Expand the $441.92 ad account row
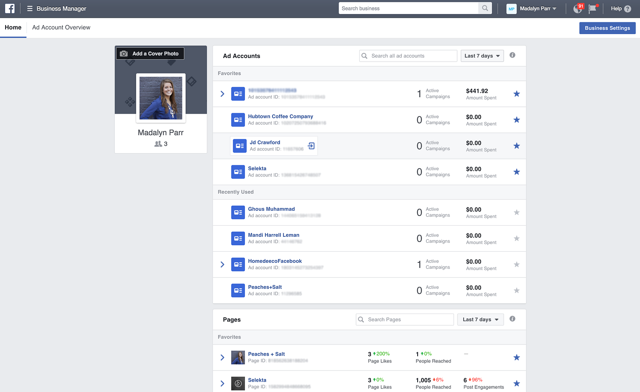The image size is (640, 392). coord(222,94)
